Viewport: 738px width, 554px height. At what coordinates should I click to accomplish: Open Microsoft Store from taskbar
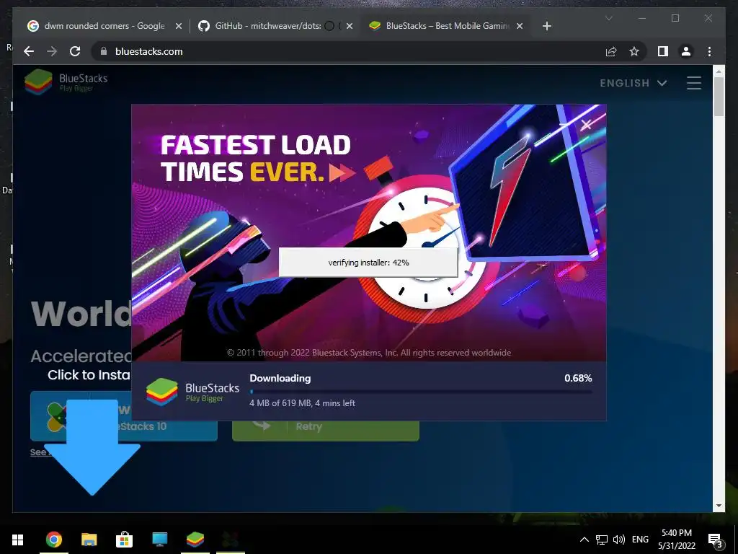124,540
